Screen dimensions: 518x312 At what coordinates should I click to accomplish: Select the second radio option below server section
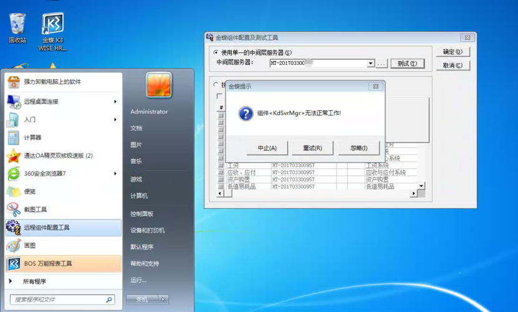(x=216, y=84)
